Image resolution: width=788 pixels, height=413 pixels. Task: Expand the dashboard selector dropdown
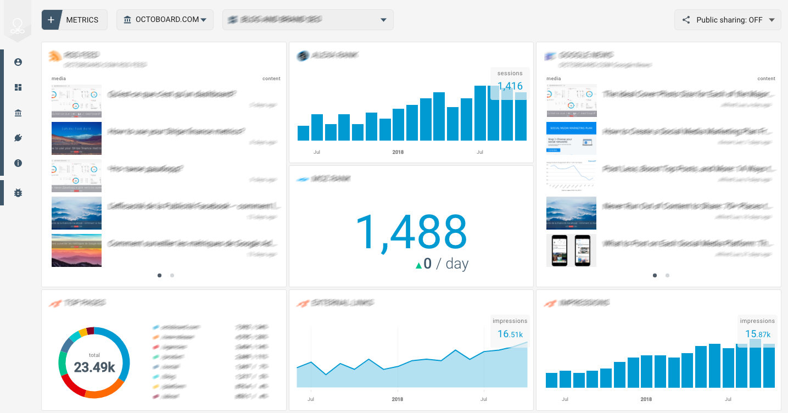383,19
